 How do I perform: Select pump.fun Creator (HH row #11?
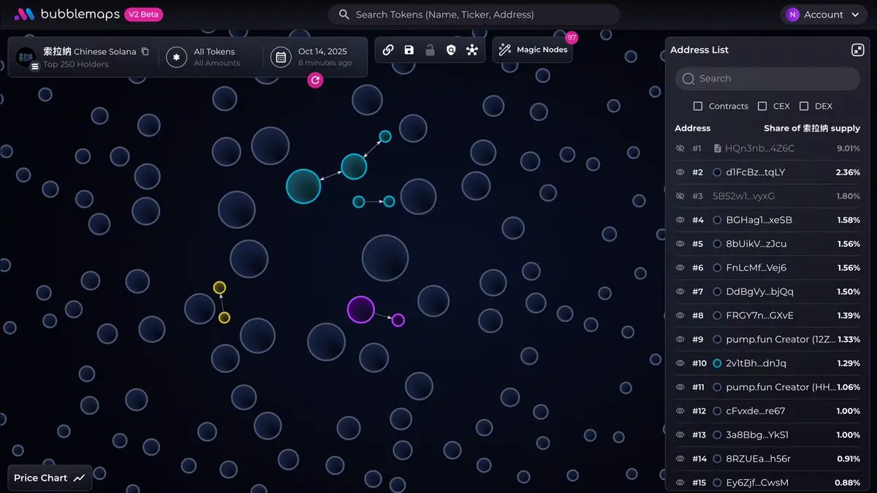click(781, 387)
